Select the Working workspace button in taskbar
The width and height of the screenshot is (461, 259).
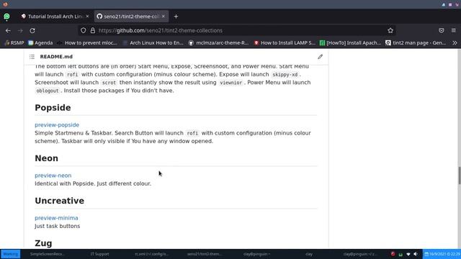pos(11,254)
